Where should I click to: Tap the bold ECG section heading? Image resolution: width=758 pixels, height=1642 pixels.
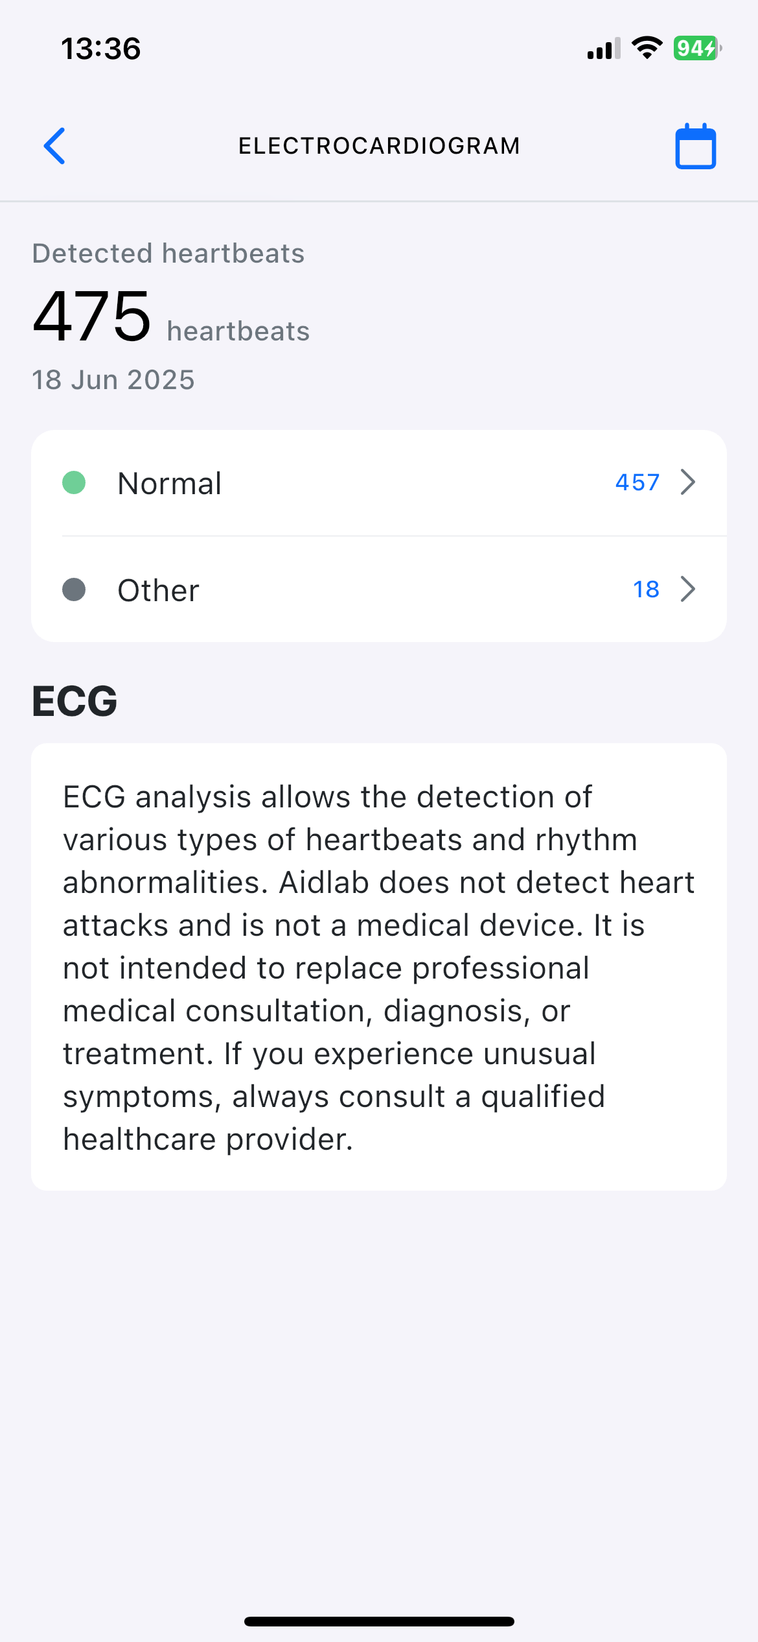pos(75,701)
